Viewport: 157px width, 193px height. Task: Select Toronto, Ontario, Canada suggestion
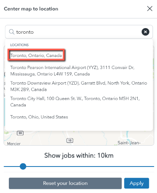pos(36,55)
